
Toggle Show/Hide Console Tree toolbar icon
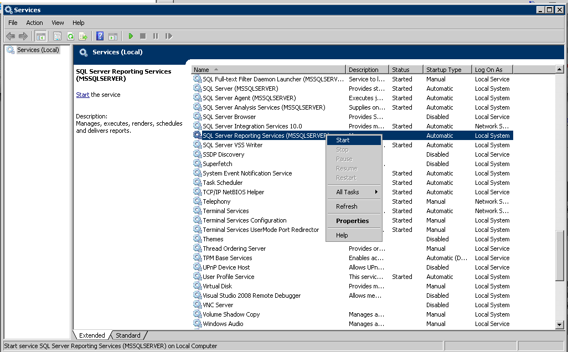40,36
